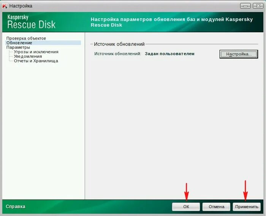Select Проверка объектов in the sidebar

(x=26, y=38)
